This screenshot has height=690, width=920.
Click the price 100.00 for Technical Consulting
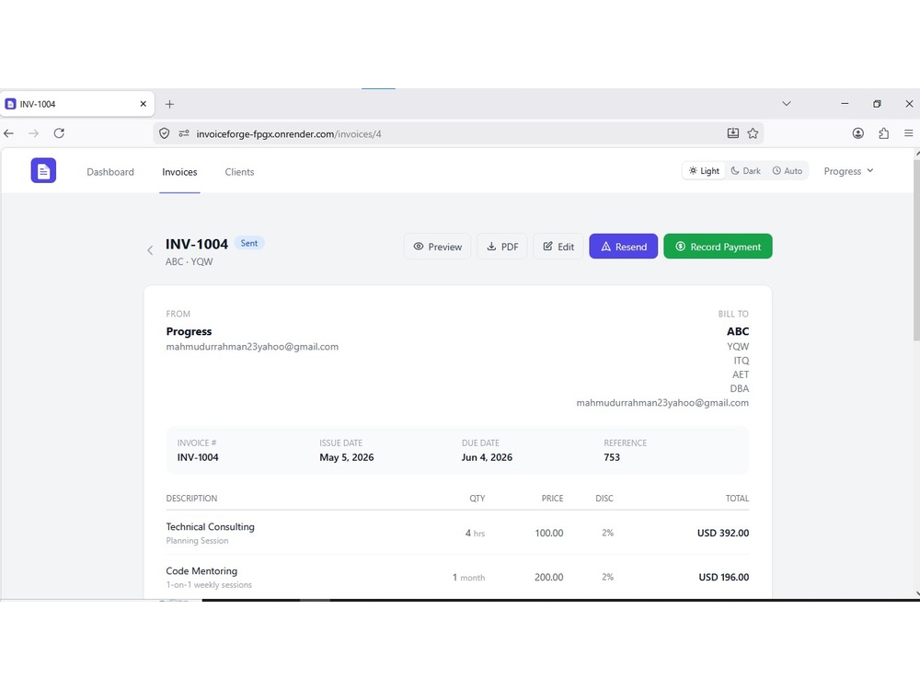point(548,533)
